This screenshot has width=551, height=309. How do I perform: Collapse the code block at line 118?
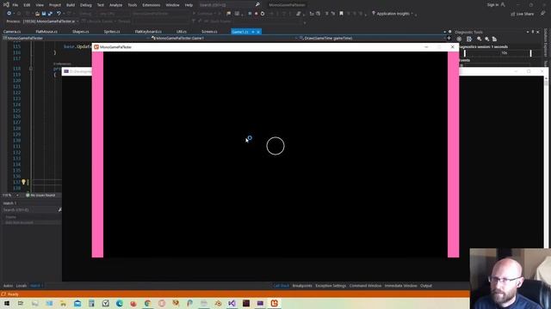pyautogui.click(x=31, y=69)
